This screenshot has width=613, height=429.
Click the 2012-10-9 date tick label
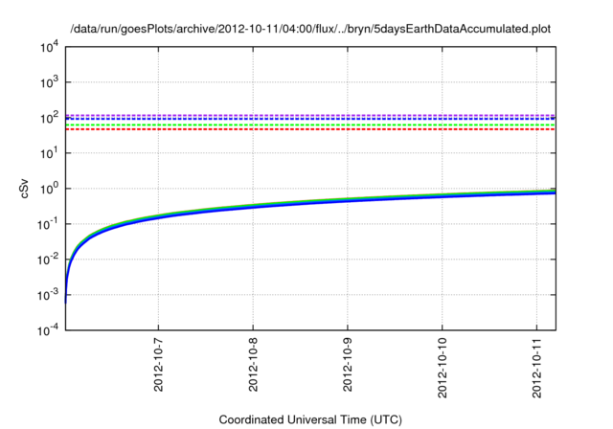coord(348,365)
